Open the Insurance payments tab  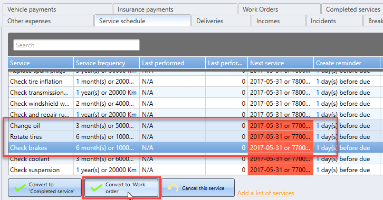click(175, 9)
